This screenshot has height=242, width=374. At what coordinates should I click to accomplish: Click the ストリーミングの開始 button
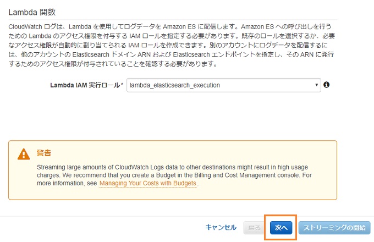(x=334, y=228)
